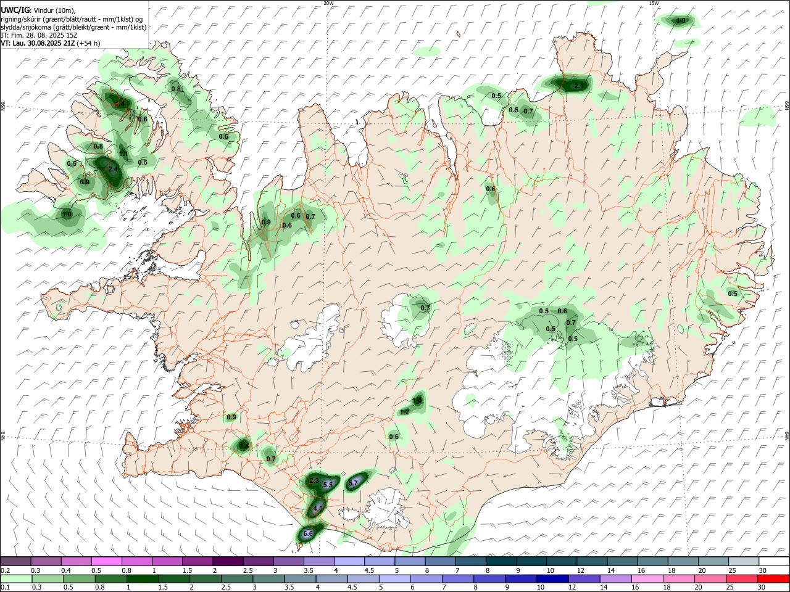
Task: Click the '0.2' label on the top color scale
Action: pyautogui.click(x=5, y=570)
